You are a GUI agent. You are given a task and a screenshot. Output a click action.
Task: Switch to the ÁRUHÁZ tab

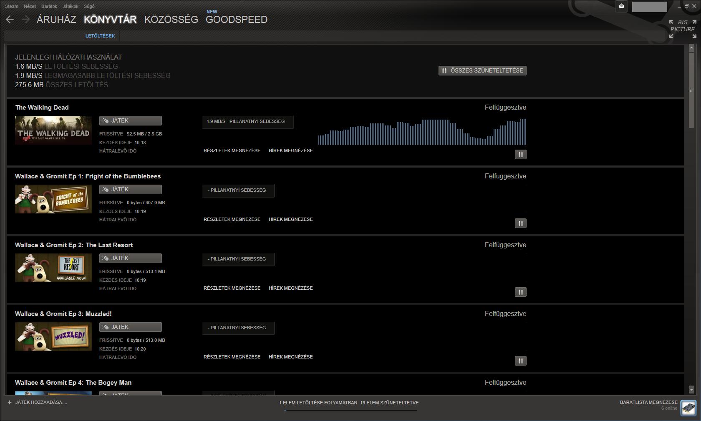tap(56, 20)
